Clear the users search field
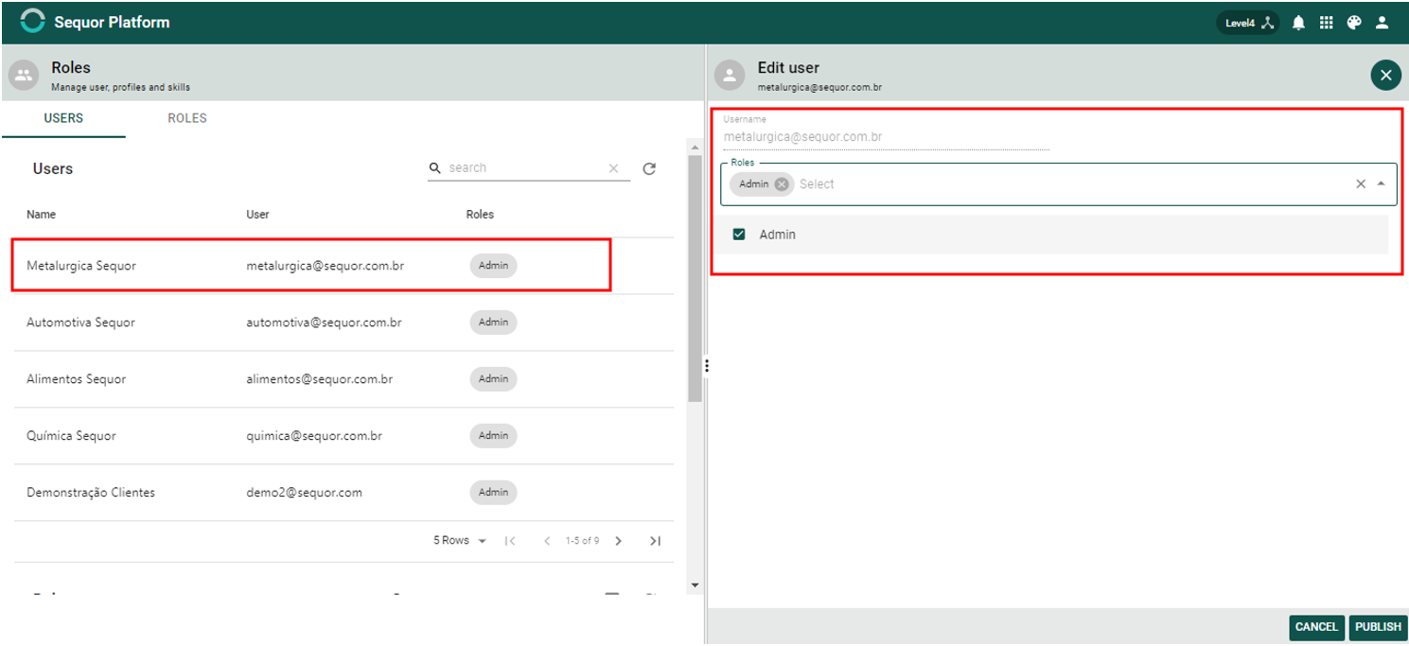 613,168
